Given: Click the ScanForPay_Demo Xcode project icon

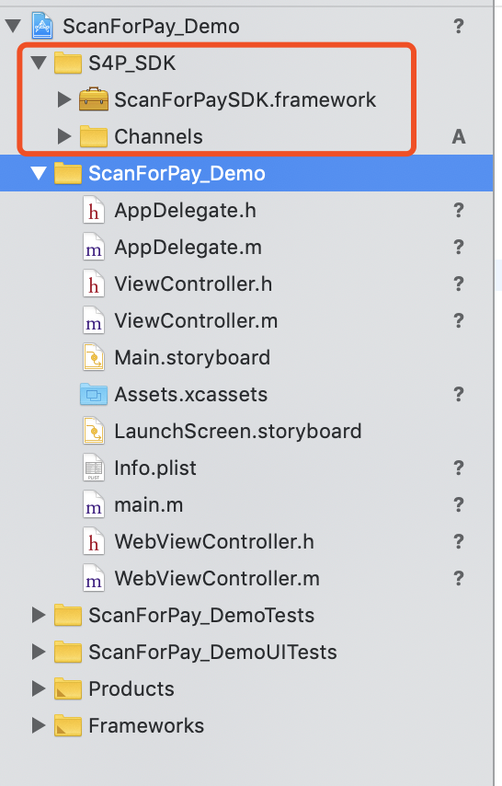Looking at the screenshot, I should tap(42, 26).
